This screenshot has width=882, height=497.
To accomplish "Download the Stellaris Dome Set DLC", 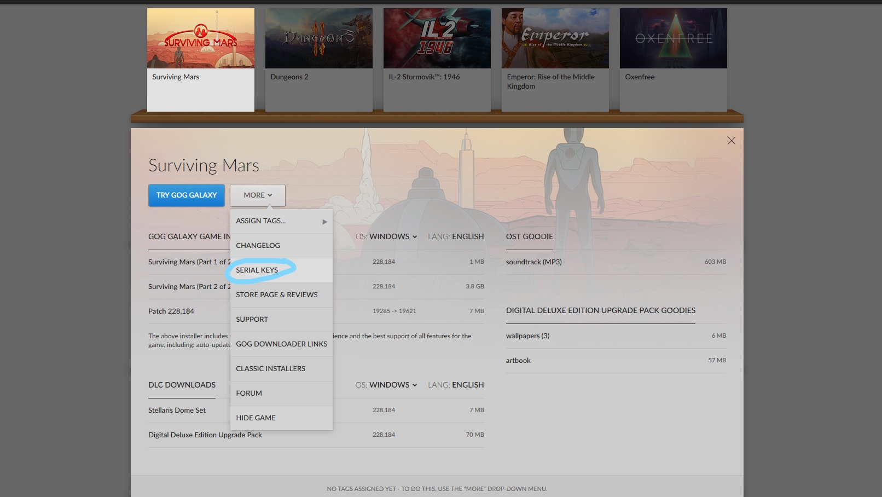I will [x=316, y=411].
